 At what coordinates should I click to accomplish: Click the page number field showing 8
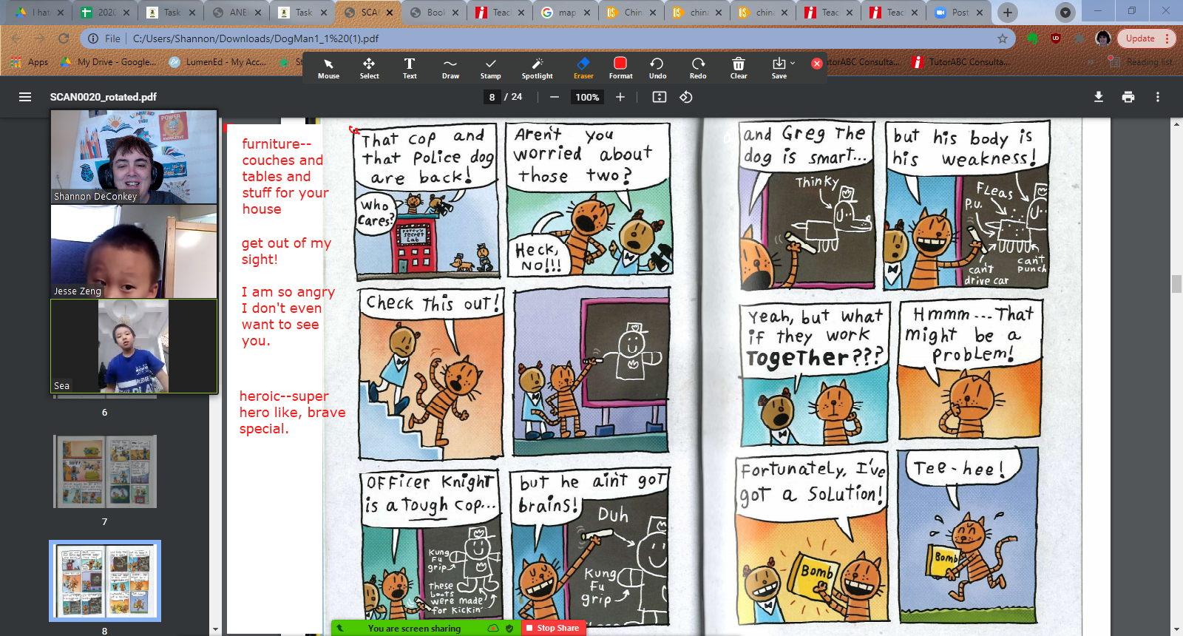pos(492,97)
